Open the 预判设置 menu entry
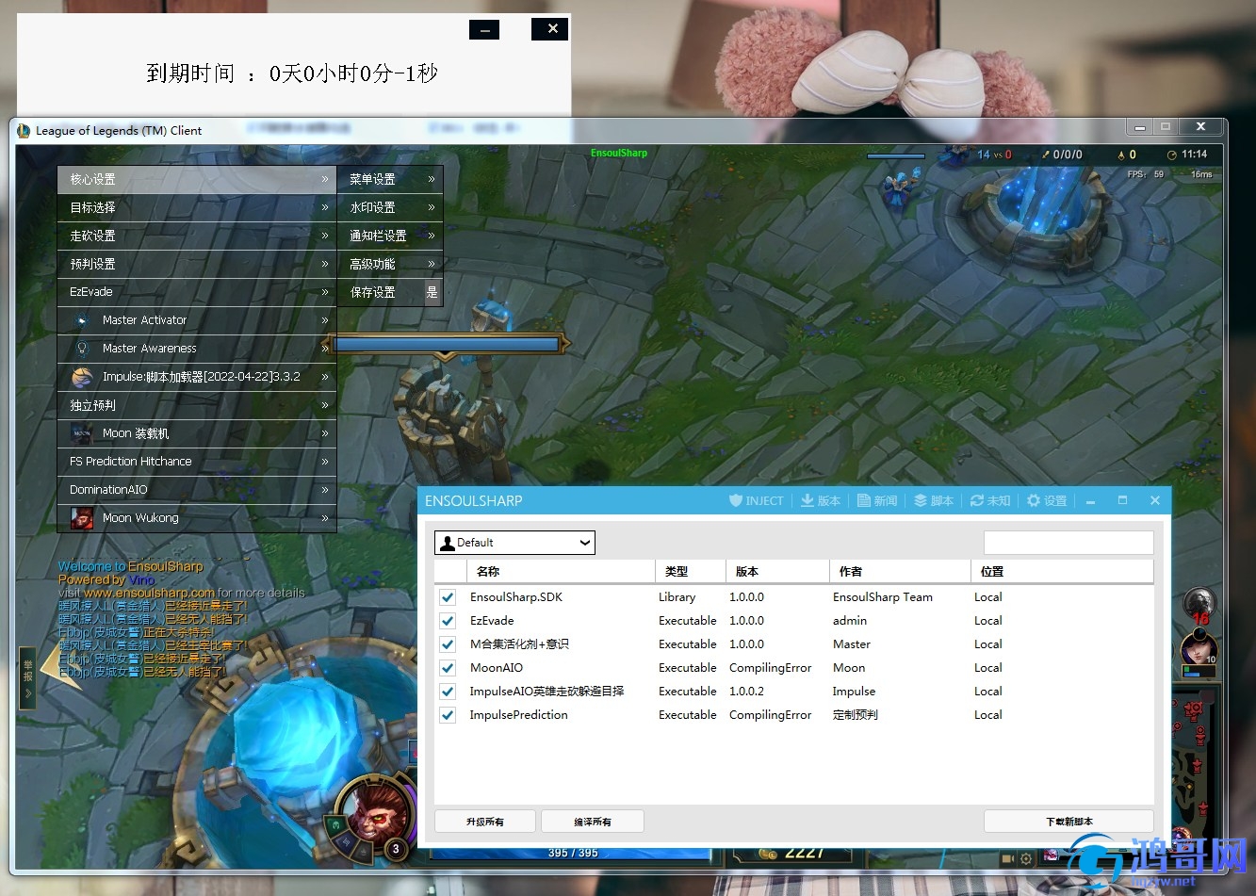This screenshot has height=896, width=1256. [197, 264]
